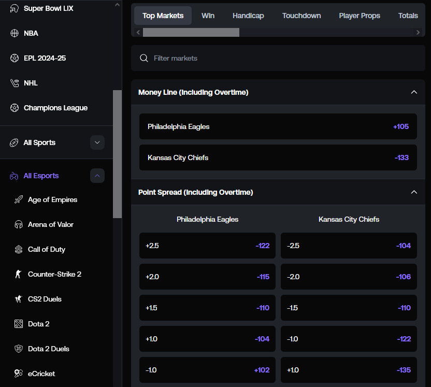The height and width of the screenshot is (387, 431).
Task: Click the Dota 2 logo icon
Action: (x=19, y=324)
